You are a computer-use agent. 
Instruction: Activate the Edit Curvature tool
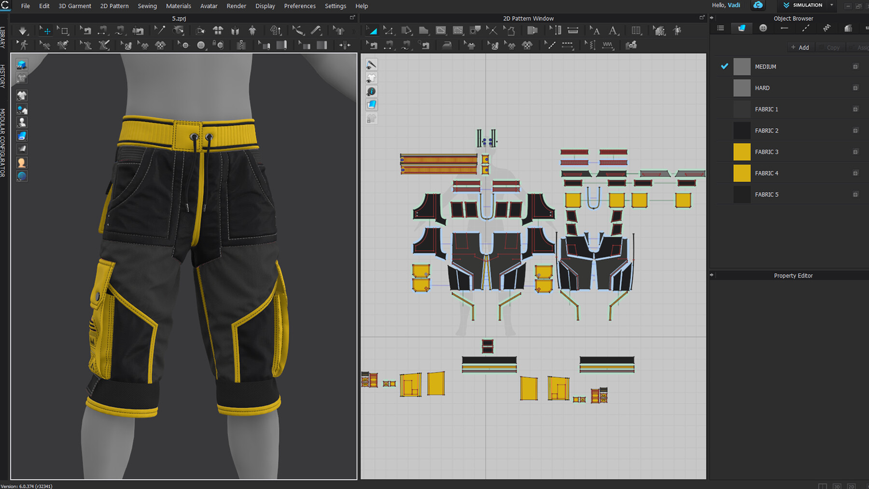coord(407,30)
